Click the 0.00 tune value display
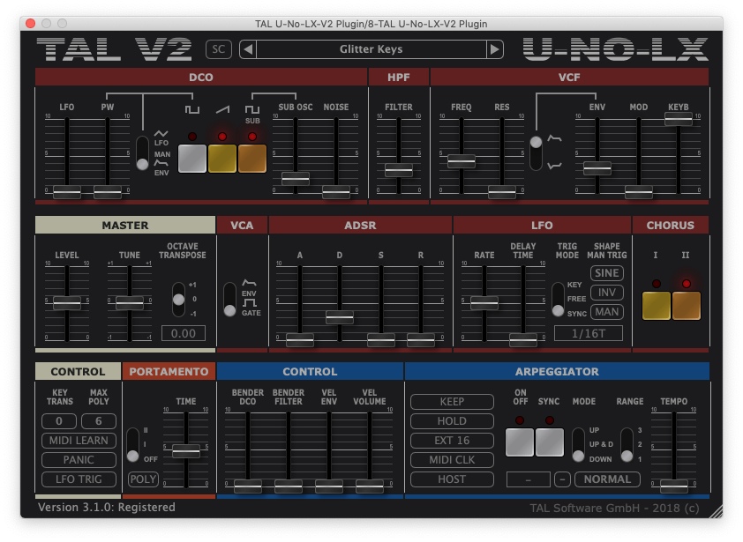The width and height of the screenshot is (743, 542). 184,333
